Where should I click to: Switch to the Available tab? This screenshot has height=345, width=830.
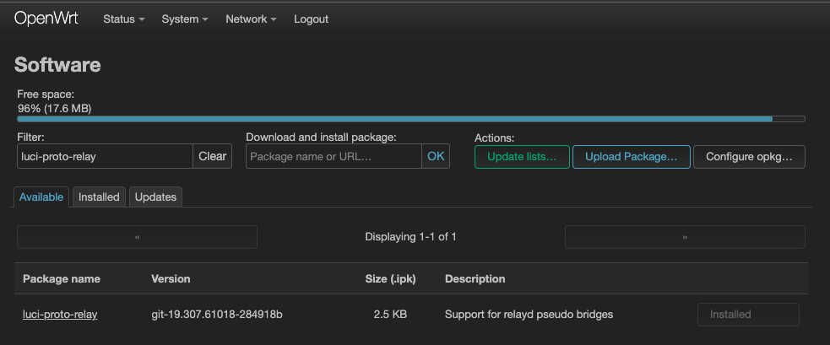pyautogui.click(x=41, y=197)
